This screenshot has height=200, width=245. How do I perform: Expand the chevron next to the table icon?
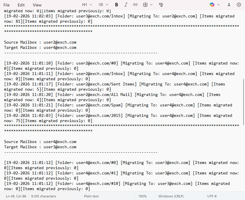pos(151,5)
